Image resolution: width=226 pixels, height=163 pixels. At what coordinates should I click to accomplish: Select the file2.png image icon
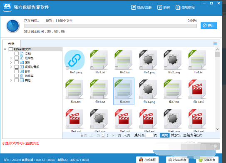[x=148, y=60]
